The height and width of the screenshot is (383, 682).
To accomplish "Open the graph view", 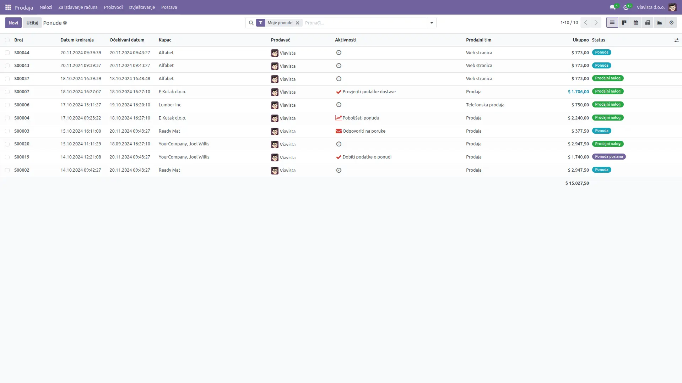I will [x=659, y=22].
